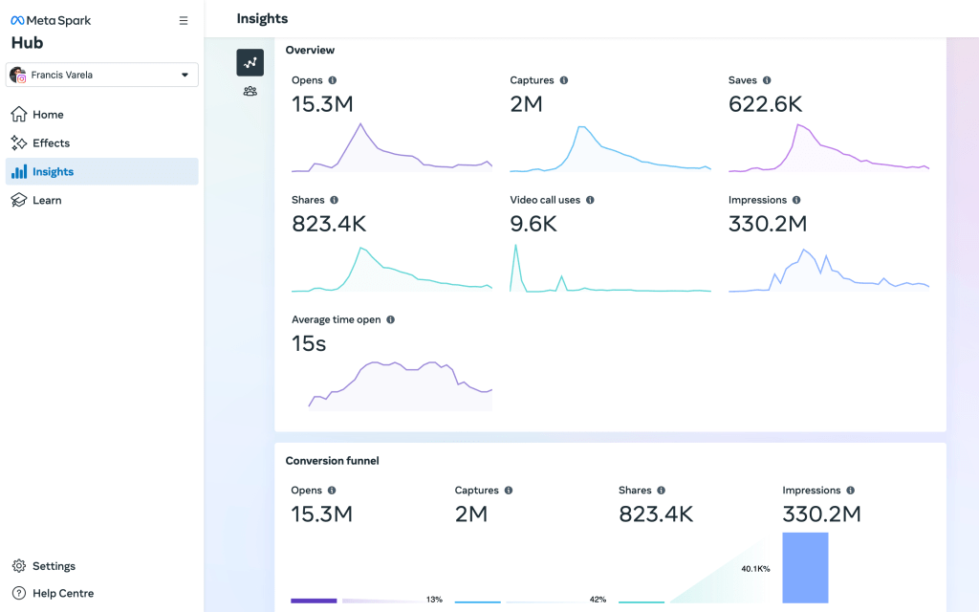Click info icon next to Video call uses

tap(590, 200)
